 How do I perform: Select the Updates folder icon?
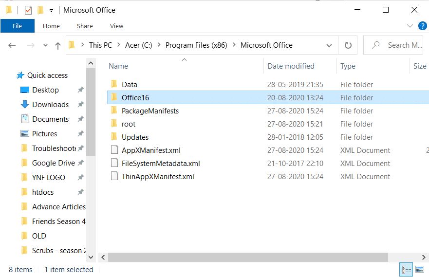click(x=114, y=137)
